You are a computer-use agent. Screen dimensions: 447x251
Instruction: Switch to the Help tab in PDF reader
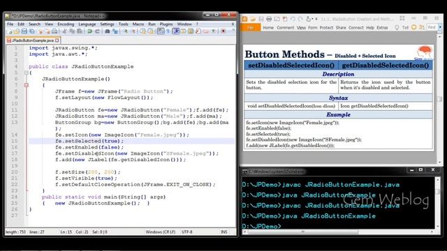coord(370,28)
